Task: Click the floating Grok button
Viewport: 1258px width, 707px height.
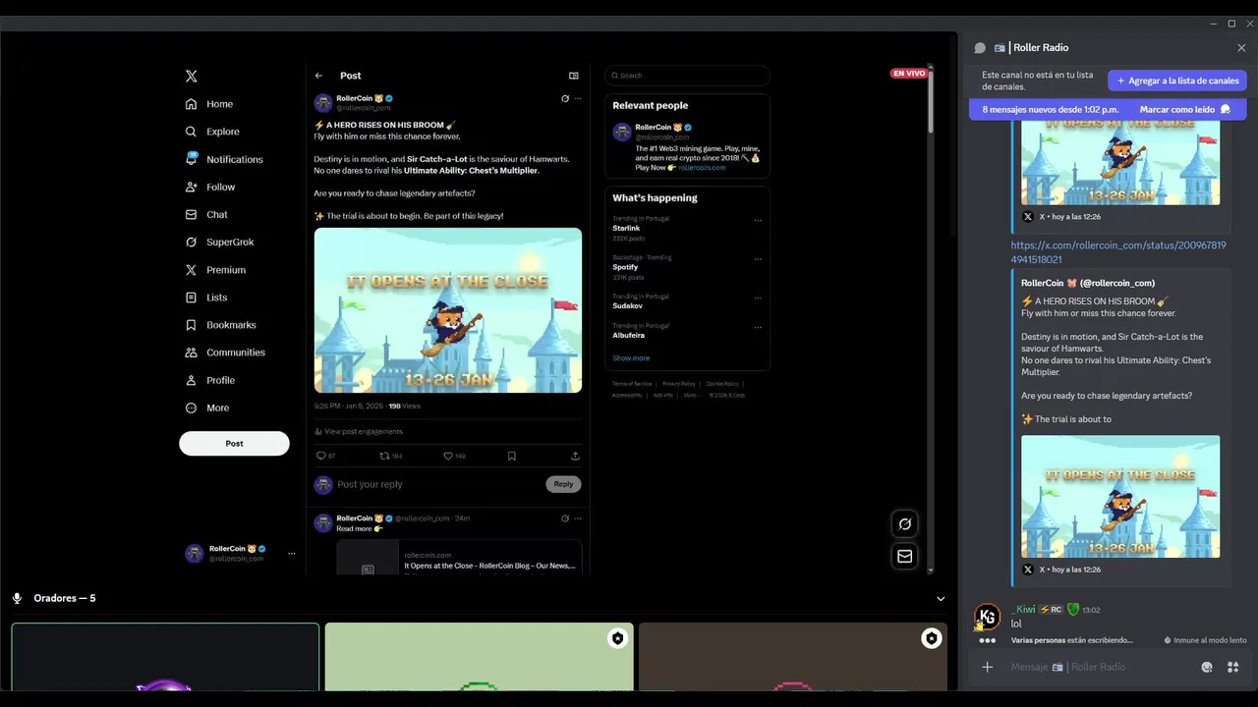Action: pos(905,524)
